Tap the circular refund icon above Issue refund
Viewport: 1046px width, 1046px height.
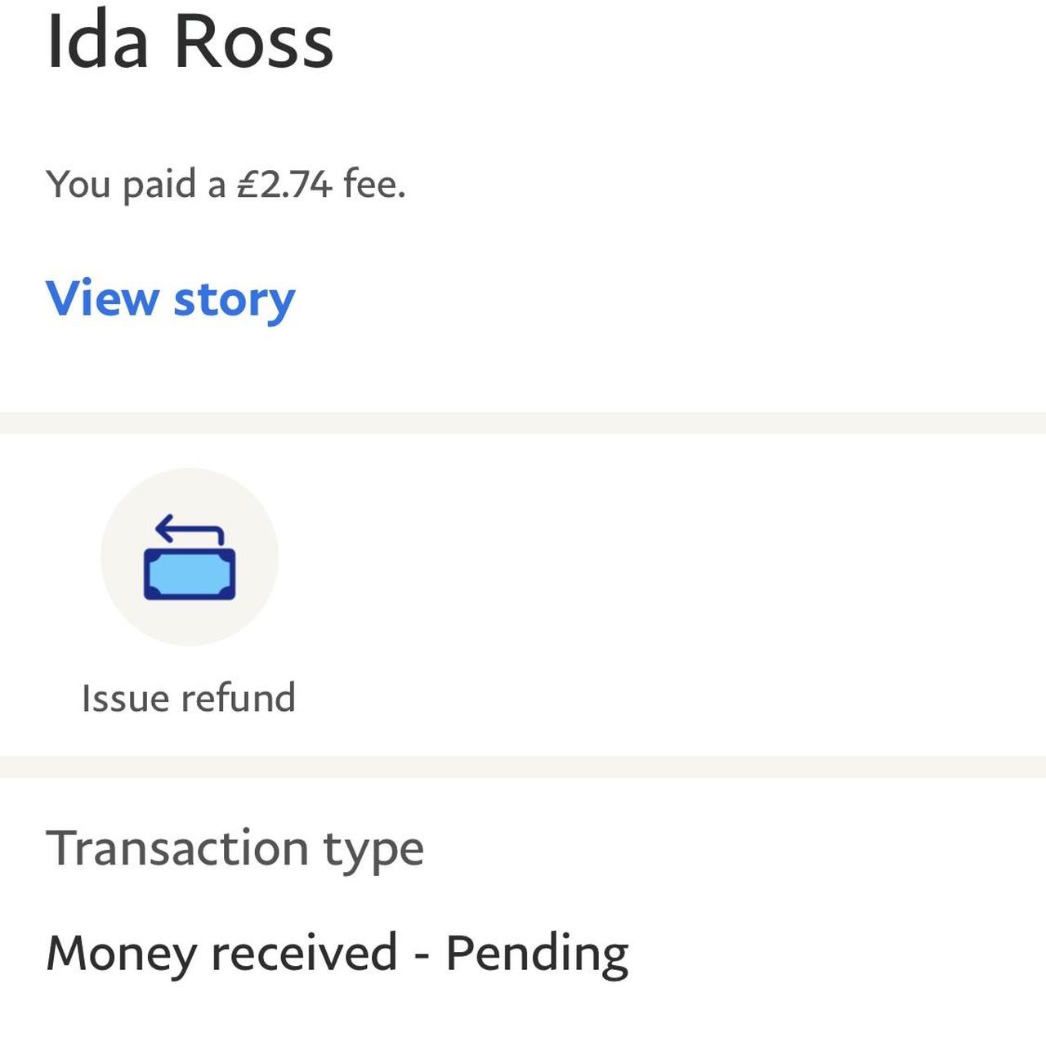coord(190,556)
